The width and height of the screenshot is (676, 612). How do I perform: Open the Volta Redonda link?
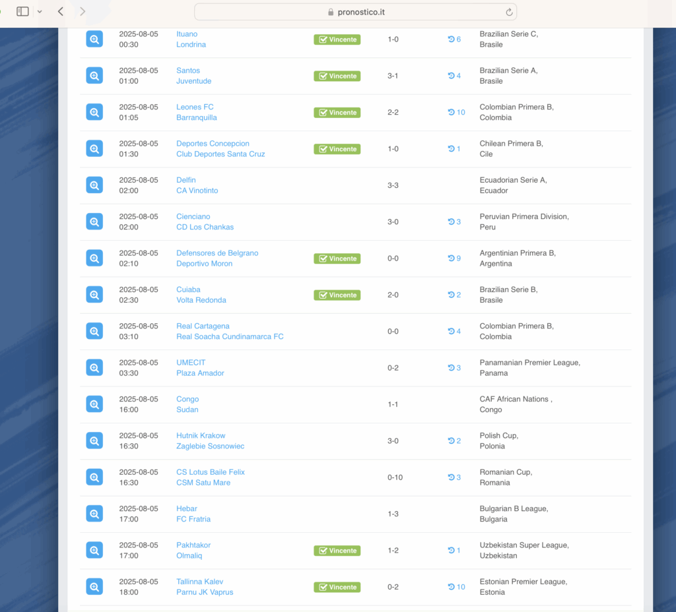coord(201,300)
